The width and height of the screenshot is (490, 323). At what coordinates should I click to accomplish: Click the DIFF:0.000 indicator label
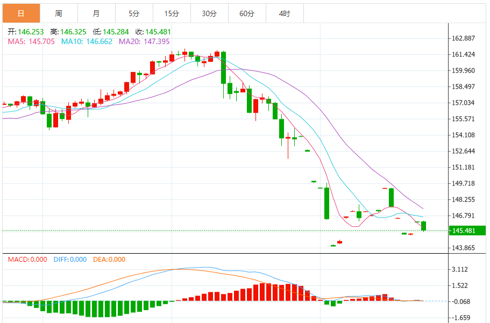pyautogui.click(x=70, y=259)
